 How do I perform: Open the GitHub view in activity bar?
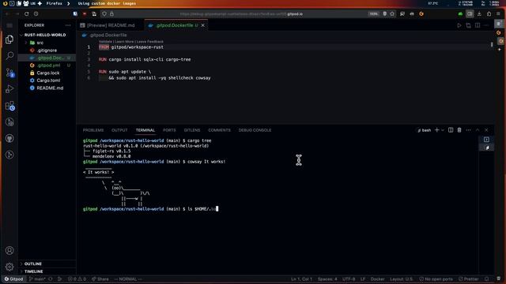(9, 139)
